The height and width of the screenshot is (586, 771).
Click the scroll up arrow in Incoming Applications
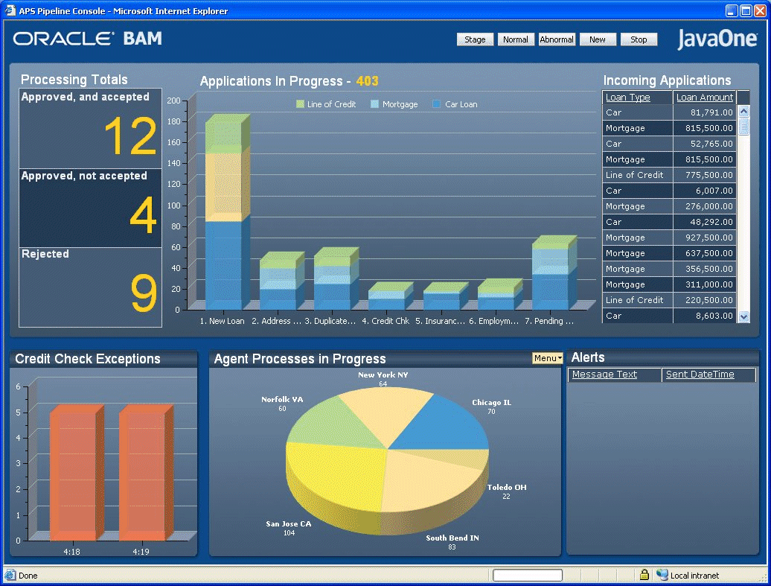click(x=744, y=111)
